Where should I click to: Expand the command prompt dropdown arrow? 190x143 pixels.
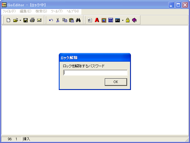(x=123, y=20)
